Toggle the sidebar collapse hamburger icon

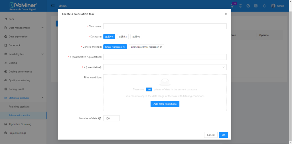[53, 6]
